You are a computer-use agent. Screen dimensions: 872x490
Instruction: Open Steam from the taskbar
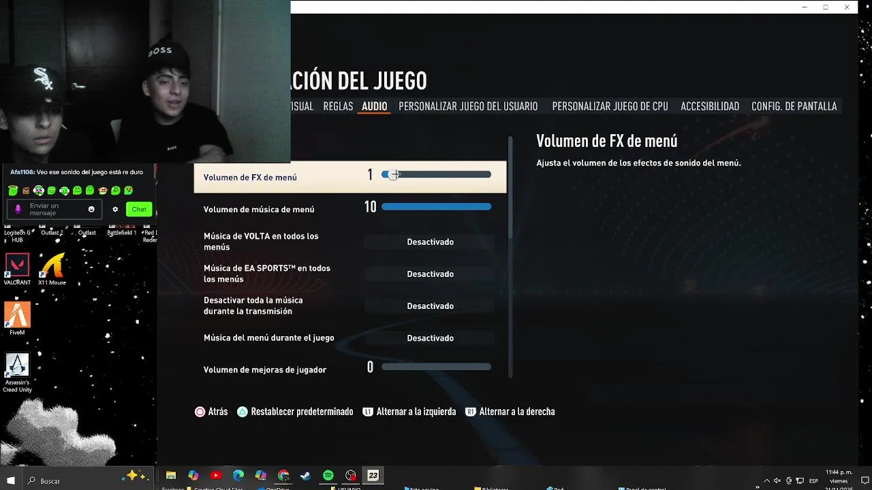point(306,476)
